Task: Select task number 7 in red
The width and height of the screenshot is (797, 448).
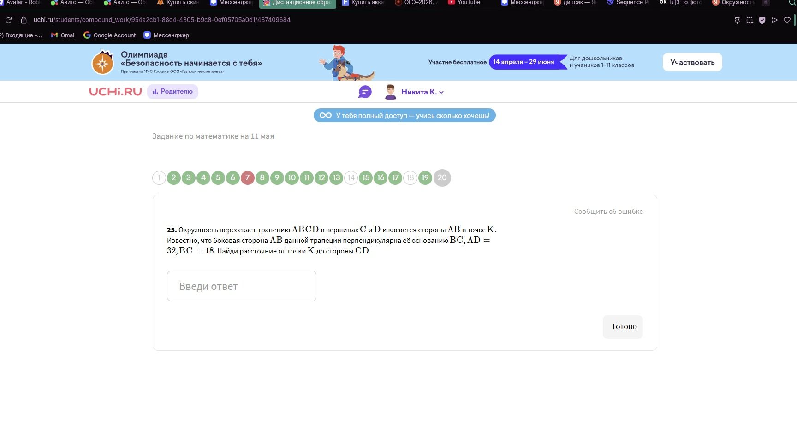Action: pyautogui.click(x=248, y=177)
